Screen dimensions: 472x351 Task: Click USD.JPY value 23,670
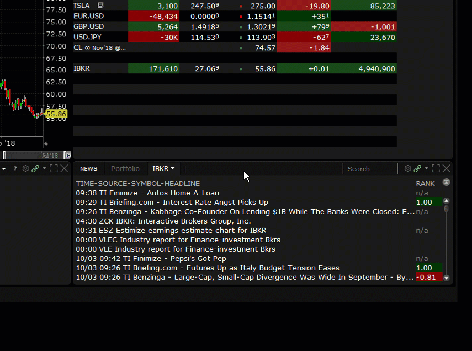(x=364, y=38)
